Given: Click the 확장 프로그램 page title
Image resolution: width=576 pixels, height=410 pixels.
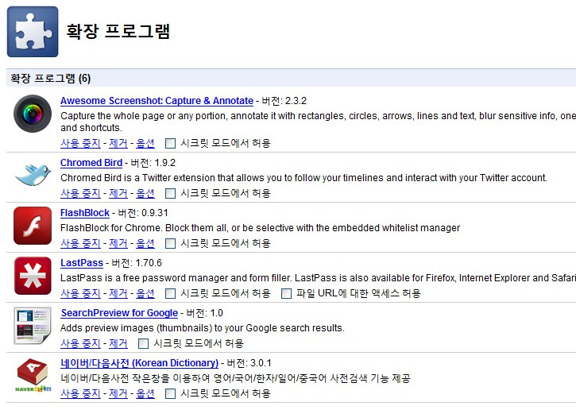Looking at the screenshot, I should pos(118,31).
